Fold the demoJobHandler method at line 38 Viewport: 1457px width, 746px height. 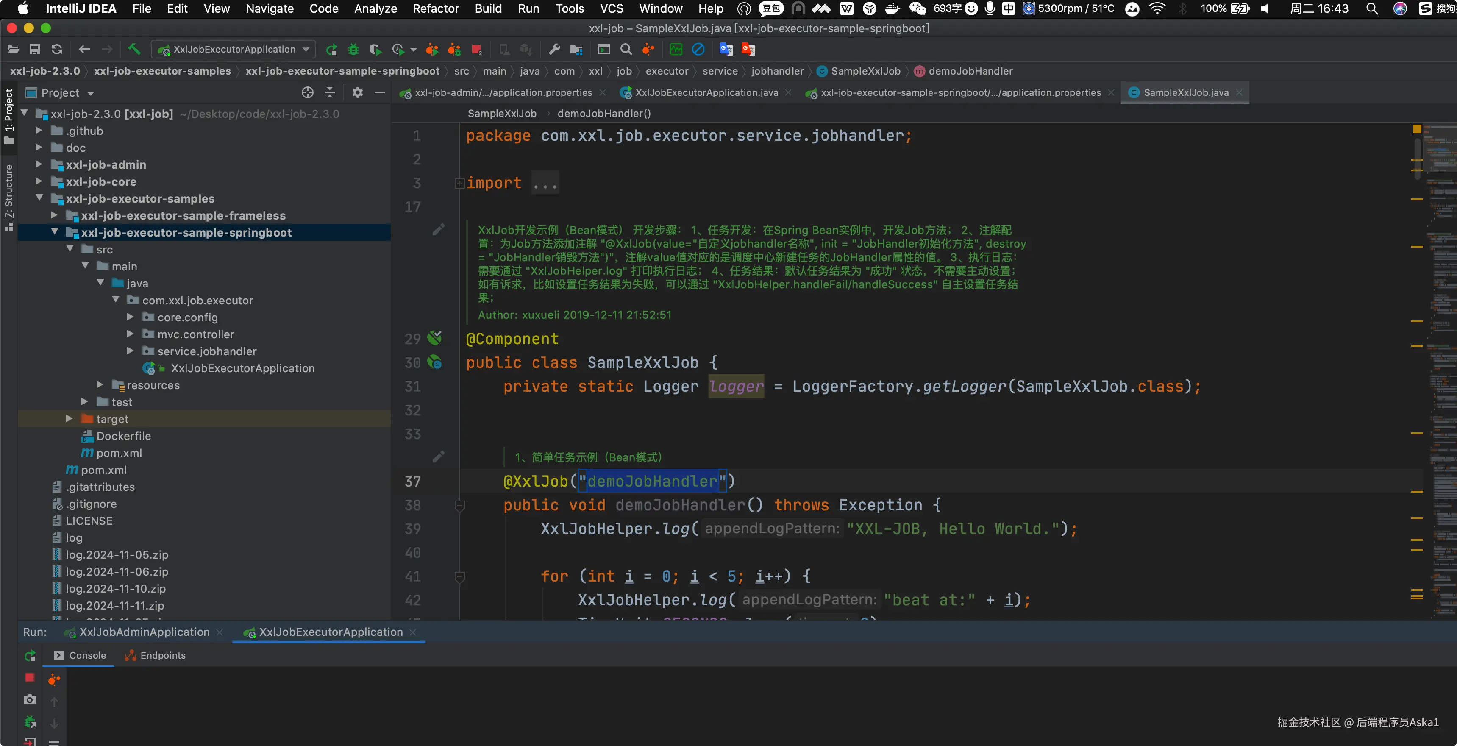coord(459,505)
